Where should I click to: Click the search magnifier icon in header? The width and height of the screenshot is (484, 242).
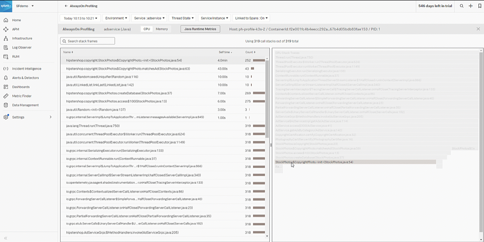tap(462, 6)
